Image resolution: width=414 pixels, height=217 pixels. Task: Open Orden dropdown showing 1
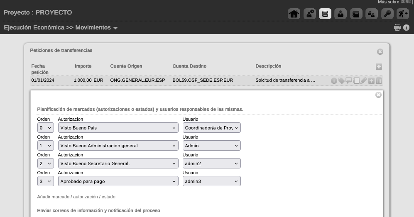pos(45,146)
